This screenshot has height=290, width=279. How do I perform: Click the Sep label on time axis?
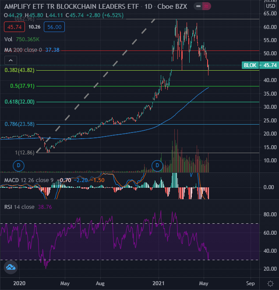[250, 283]
